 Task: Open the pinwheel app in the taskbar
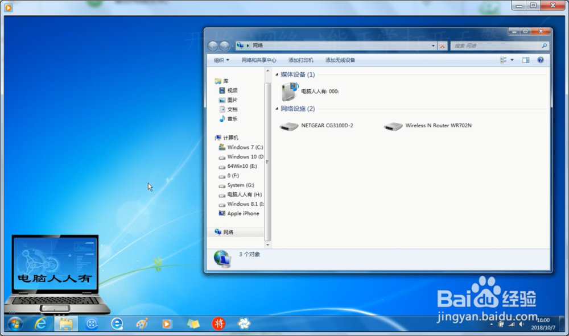pos(244,323)
